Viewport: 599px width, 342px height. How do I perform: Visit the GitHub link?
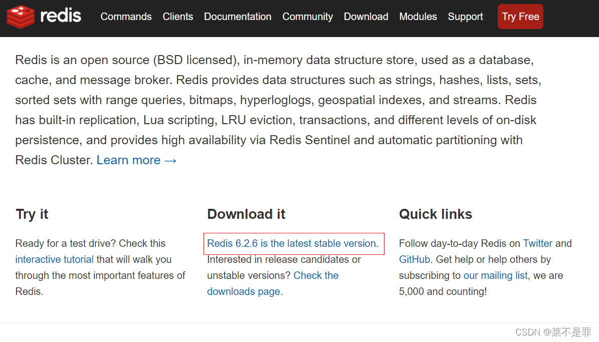415,259
